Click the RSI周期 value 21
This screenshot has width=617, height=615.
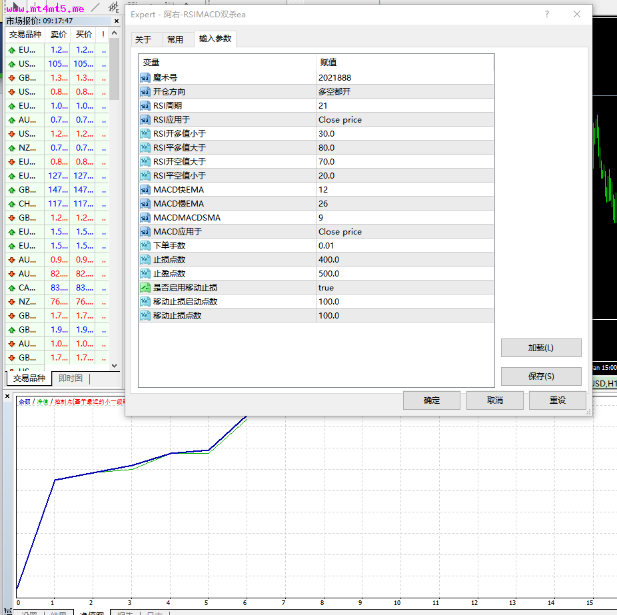(x=322, y=106)
